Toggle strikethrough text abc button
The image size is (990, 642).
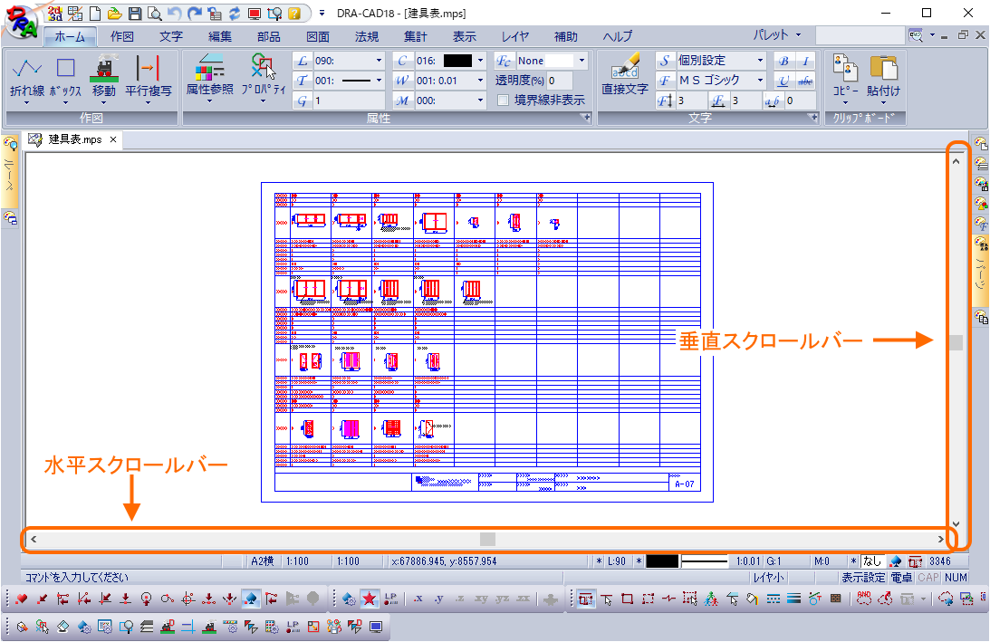tap(805, 81)
